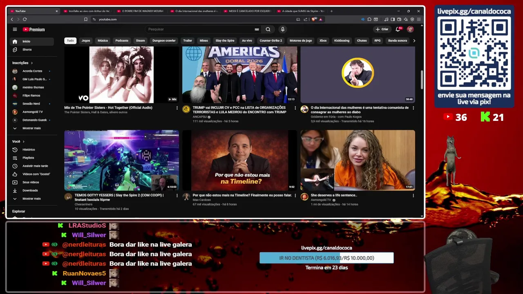523x294 pixels.
Task: Select the Tudo filter chip
Action: pos(70,40)
